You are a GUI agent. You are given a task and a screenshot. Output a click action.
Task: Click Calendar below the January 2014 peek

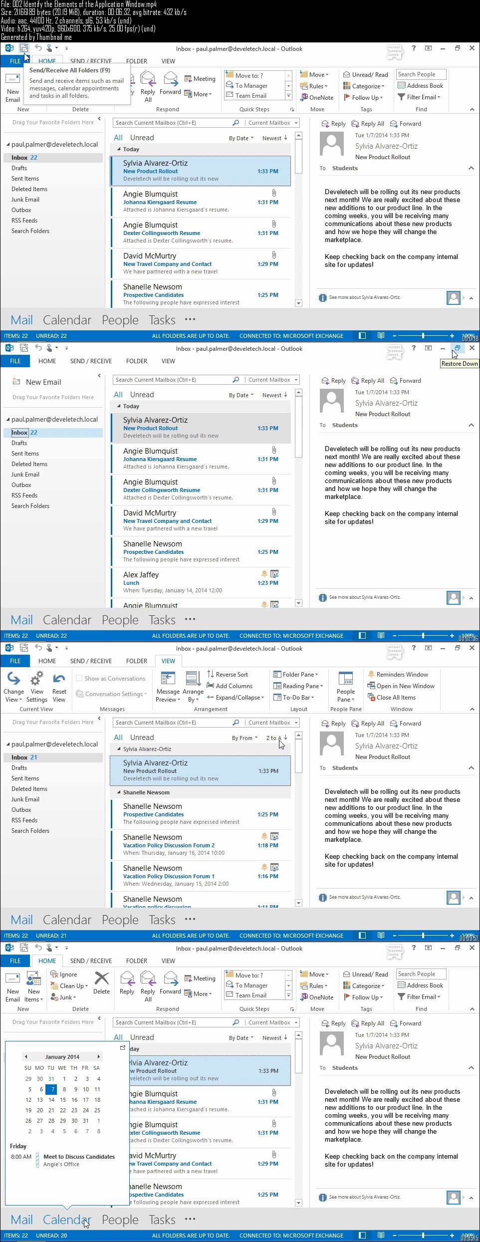click(x=67, y=1220)
